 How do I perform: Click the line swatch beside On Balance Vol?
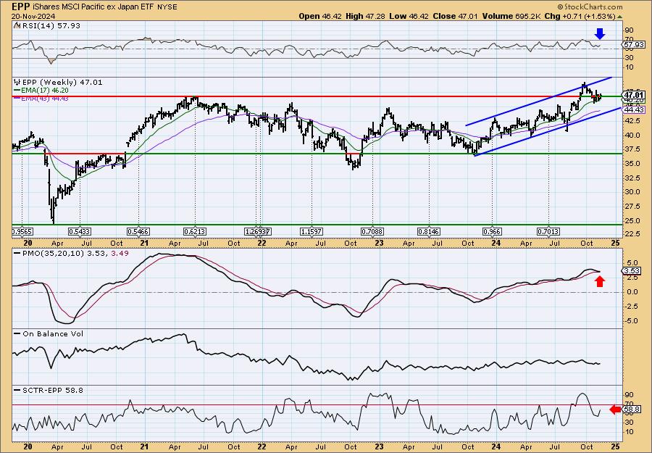(x=17, y=334)
